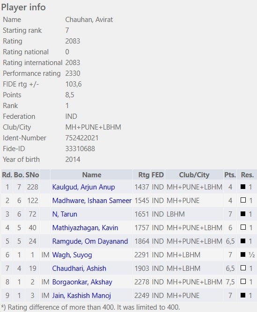The height and width of the screenshot is (312, 257).
Task: Click the Res. column header
Action: pyautogui.click(x=247, y=175)
